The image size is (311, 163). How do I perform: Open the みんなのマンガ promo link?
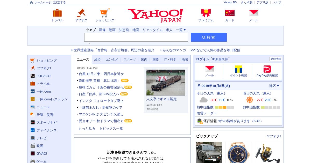pyautogui.click(x=201, y=50)
